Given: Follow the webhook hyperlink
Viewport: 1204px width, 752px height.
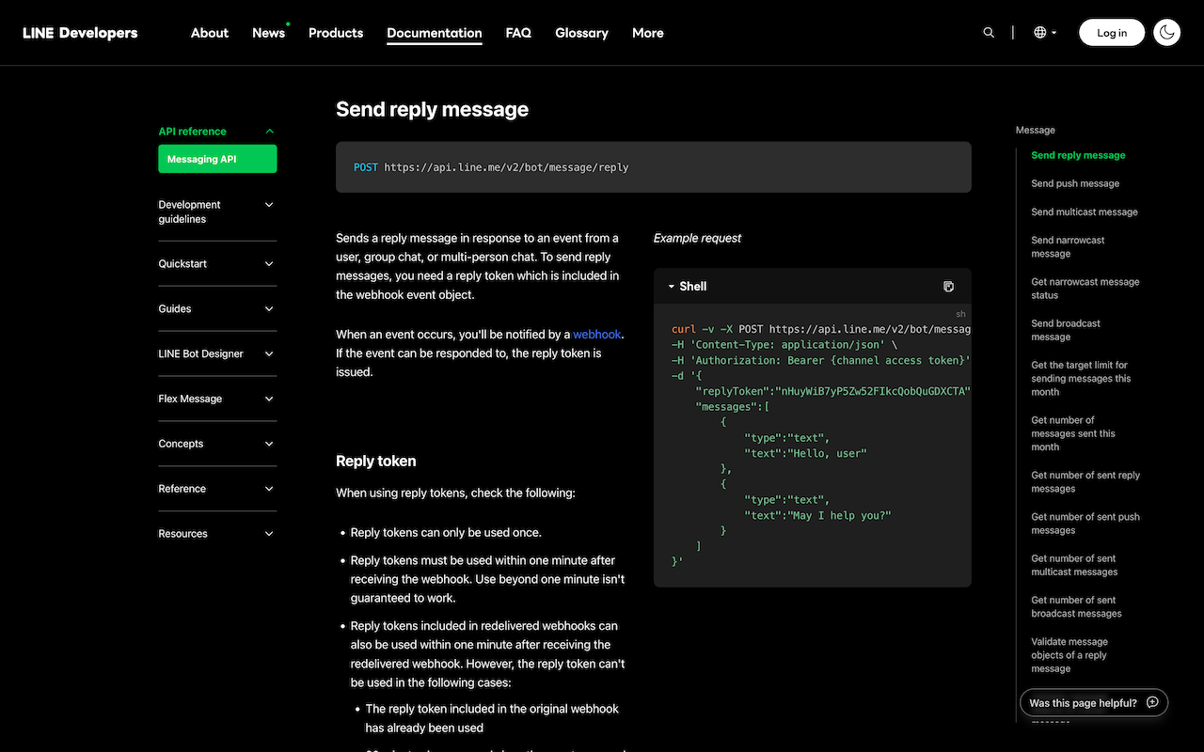Looking at the screenshot, I should tap(597, 335).
